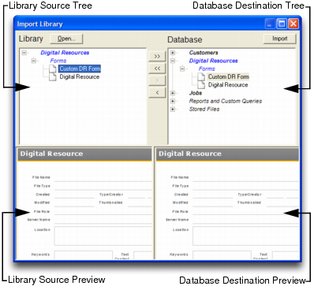Click Digital Resource header in Database preview
Screen dimensions: 314x286
point(227,154)
